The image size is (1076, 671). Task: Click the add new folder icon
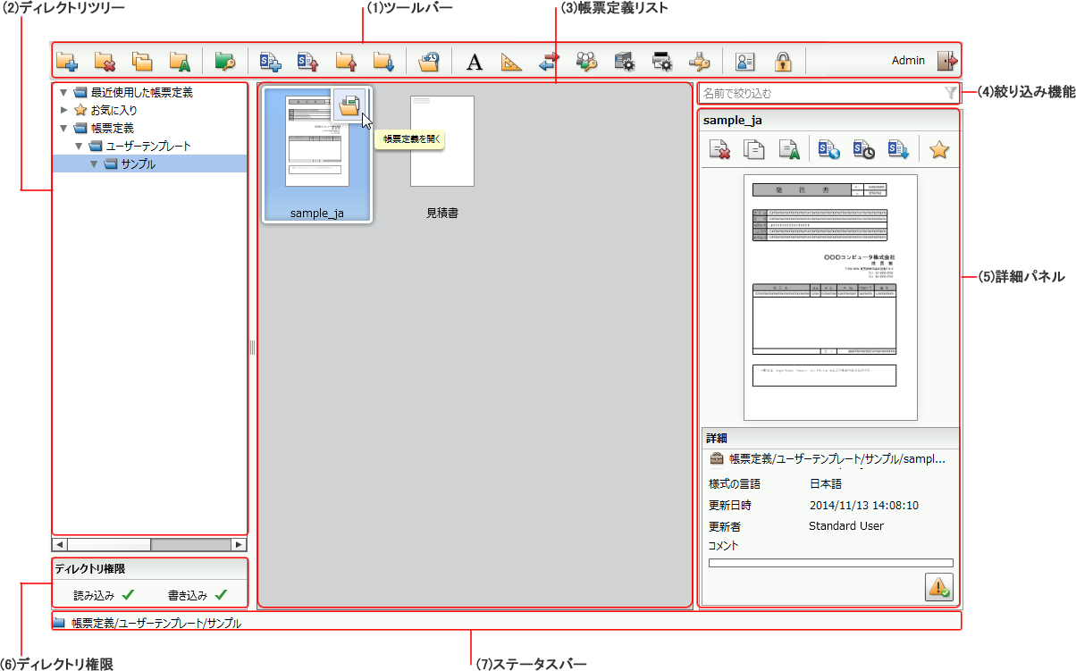[x=67, y=61]
